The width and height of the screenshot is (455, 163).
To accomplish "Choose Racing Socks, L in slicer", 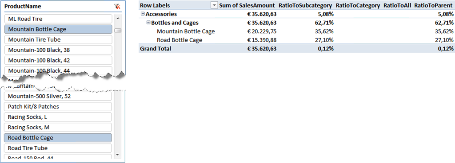I will [x=58, y=117].
